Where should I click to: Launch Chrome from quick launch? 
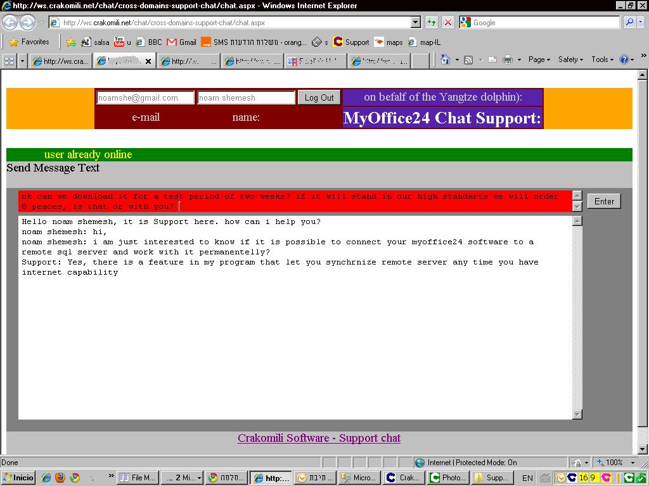75,478
